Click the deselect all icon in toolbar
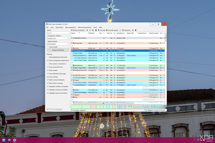 click(x=90, y=30)
